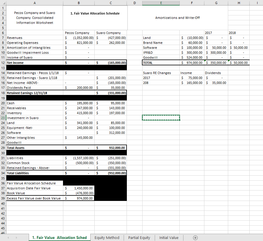Select the 'Total Assets' cell

point(35,148)
